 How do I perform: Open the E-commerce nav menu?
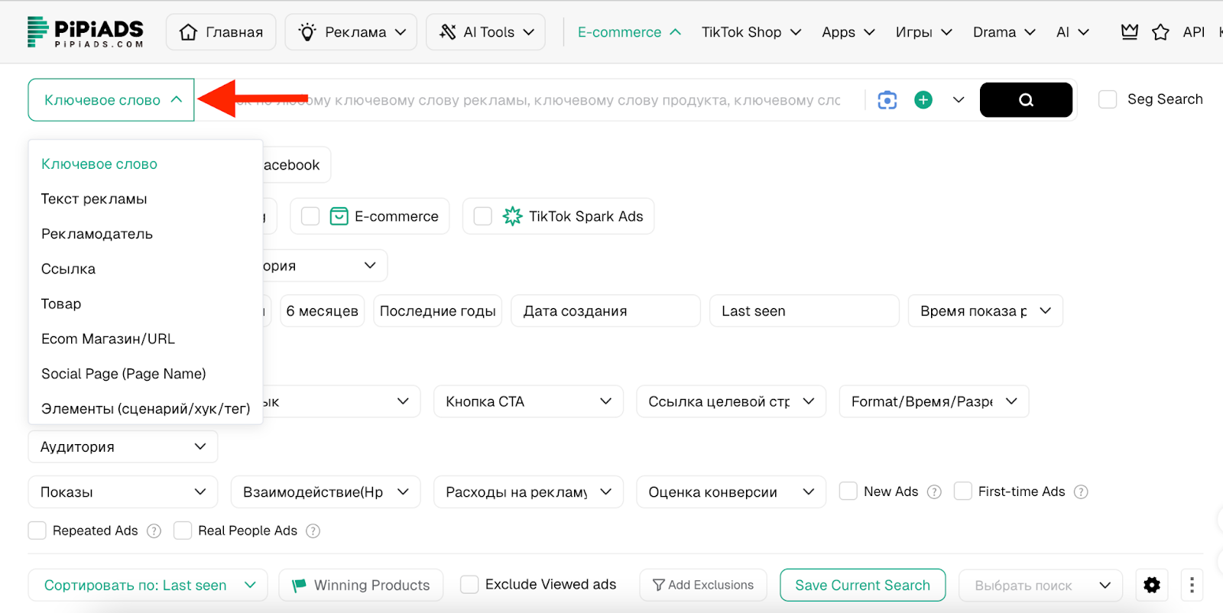click(x=629, y=32)
